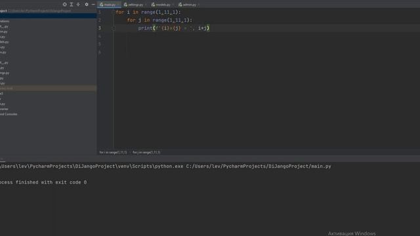Open Project panel gear options
The image size is (420, 236).
click(x=87, y=5)
